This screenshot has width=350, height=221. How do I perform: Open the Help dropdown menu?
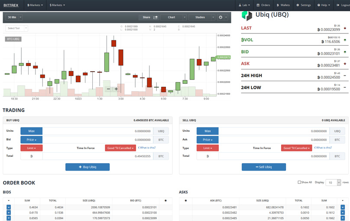324,5
